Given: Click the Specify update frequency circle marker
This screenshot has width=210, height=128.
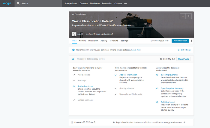Looking at the screenshot, I should coord(157,88).
